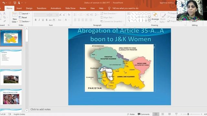Viewport: 207px width, 116px height.
Task: Adjust the zoom slider handle
Action: 188,114
